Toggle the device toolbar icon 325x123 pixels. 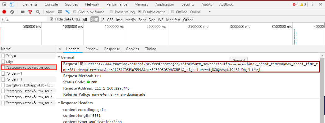(12, 4)
